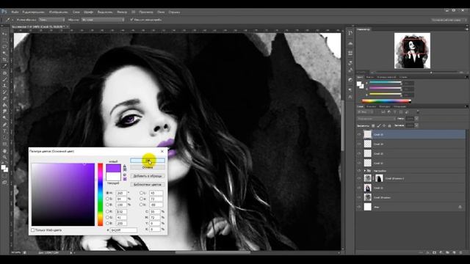Viewport: 470px width, 264px height.
Task: Open the Образец sample layers dropdown
Action: 103,20
